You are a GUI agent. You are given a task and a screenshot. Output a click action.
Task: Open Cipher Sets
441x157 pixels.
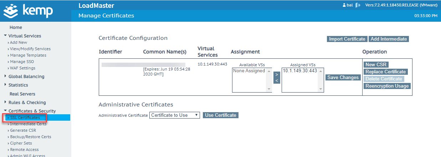[21, 143]
